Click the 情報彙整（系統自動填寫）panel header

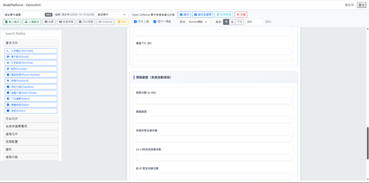(x=214, y=77)
